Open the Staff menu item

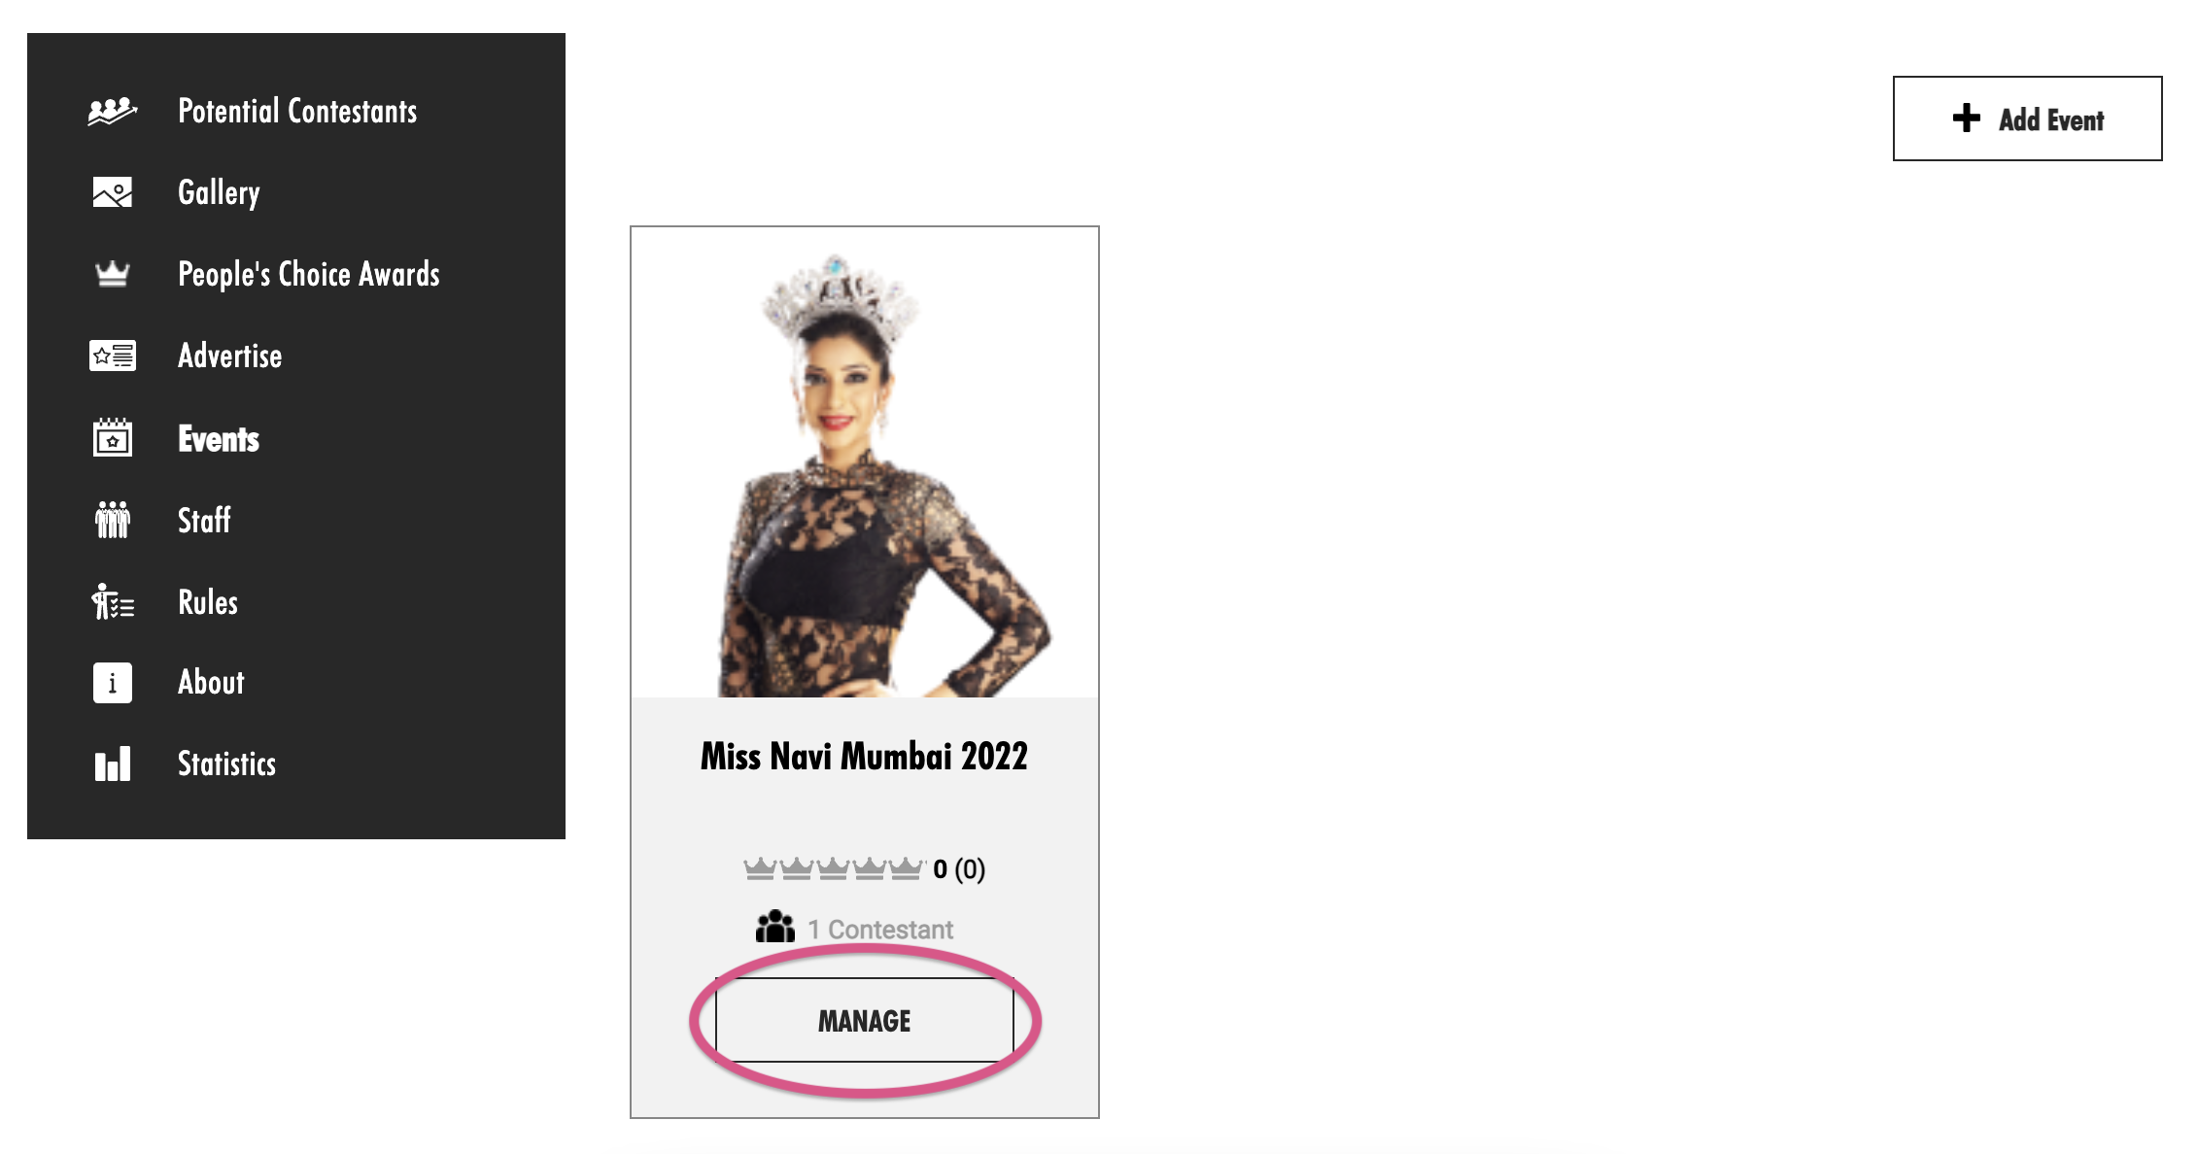point(204,520)
